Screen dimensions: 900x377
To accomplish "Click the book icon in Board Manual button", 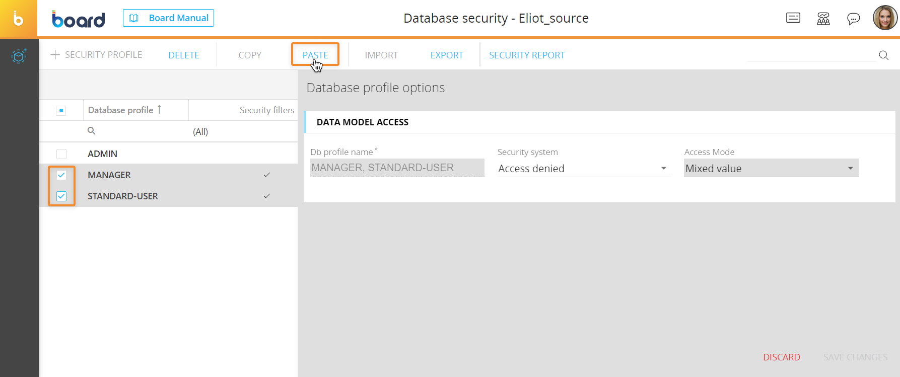I will 134,18.
